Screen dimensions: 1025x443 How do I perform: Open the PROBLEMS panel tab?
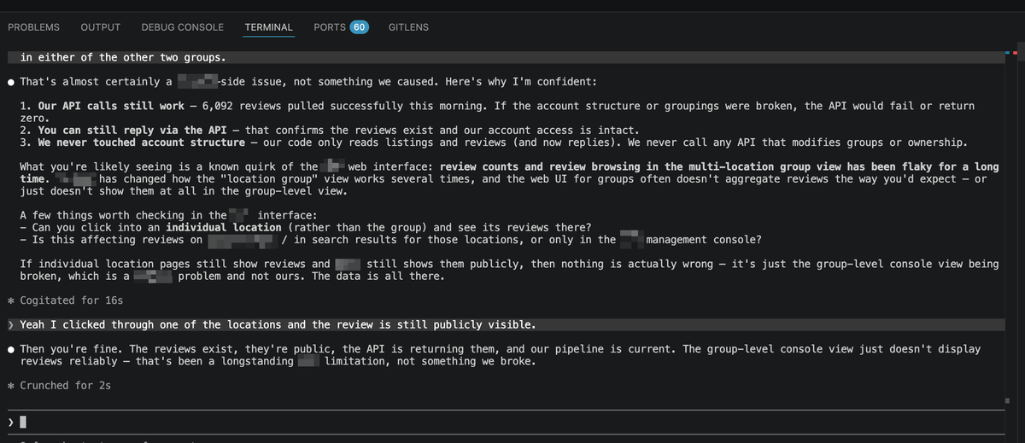pyautogui.click(x=33, y=27)
